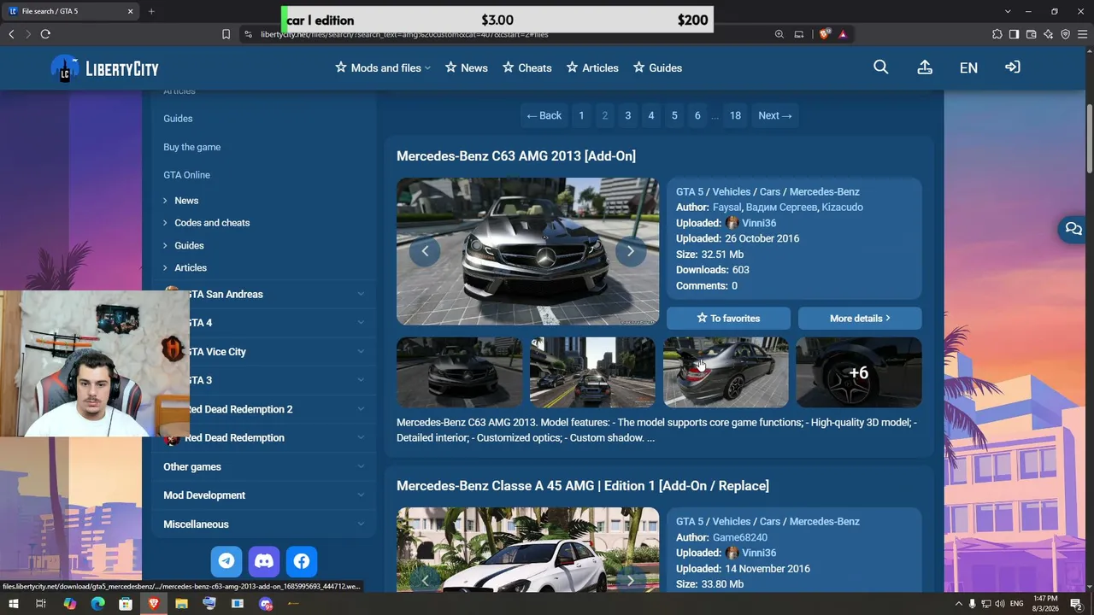Viewport: 1094px width, 615px height.
Task: Open the Codes and cheats sidebar item
Action: click(212, 223)
